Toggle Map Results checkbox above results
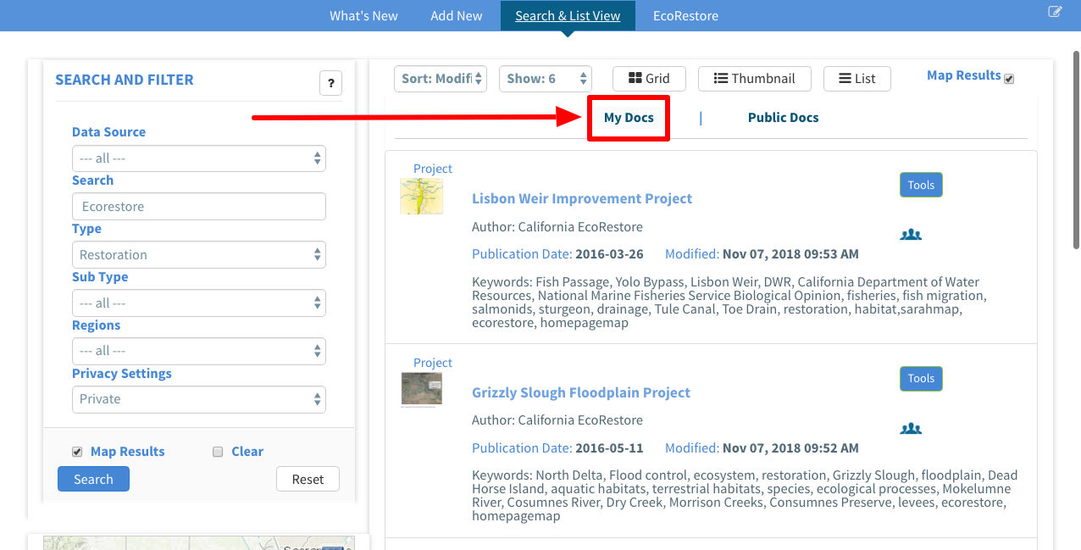 pos(1009,79)
